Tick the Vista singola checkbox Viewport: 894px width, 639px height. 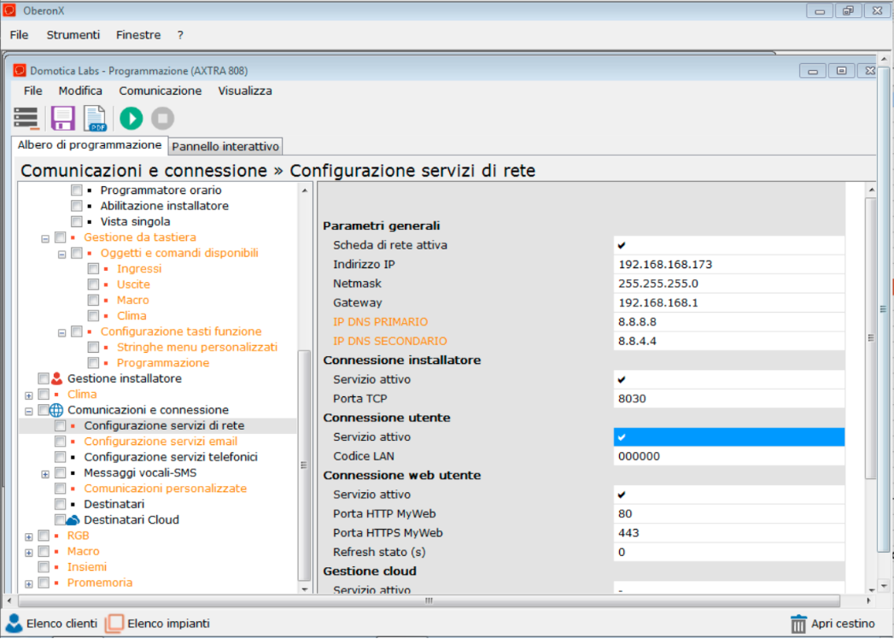point(76,221)
